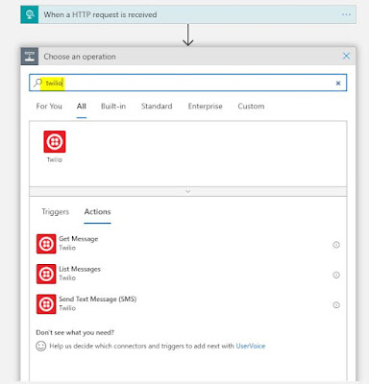Click the List Messages Twilio icon
Screen dimensions: 369x384
coord(46,274)
